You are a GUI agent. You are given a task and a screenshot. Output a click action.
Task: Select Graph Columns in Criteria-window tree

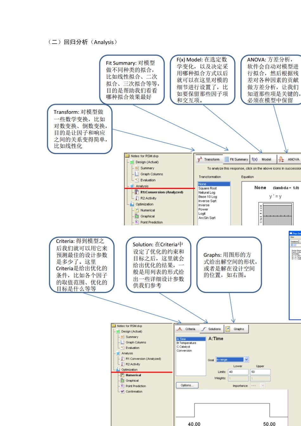136,342
